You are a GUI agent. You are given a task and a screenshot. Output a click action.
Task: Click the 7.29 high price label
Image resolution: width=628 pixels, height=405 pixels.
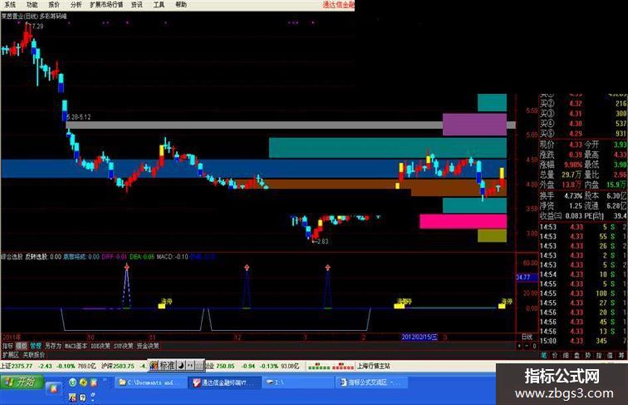38,26
